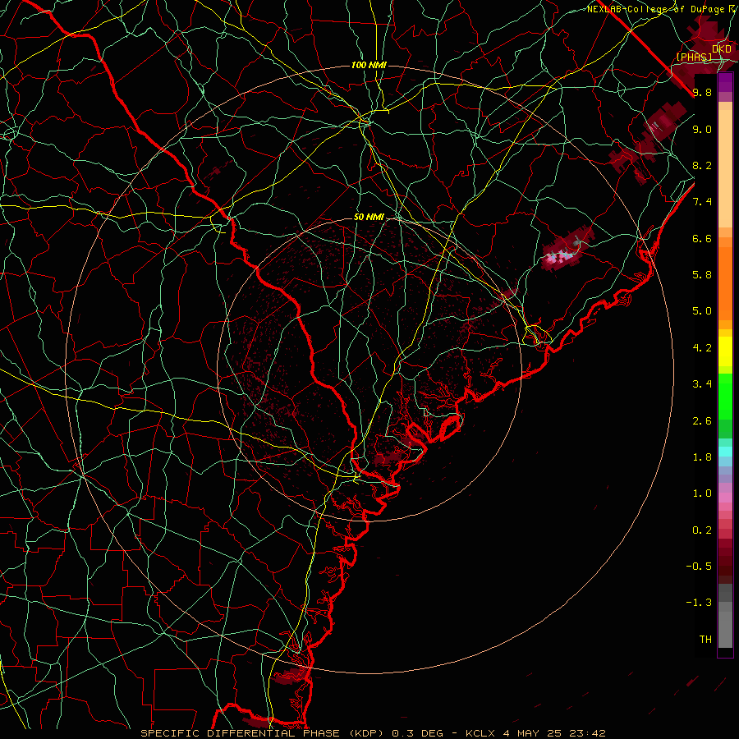Image resolution: width=739 pixels, height=739 pixels.
Task: Click the 2.6 legend value
Action: click(702, 421)
